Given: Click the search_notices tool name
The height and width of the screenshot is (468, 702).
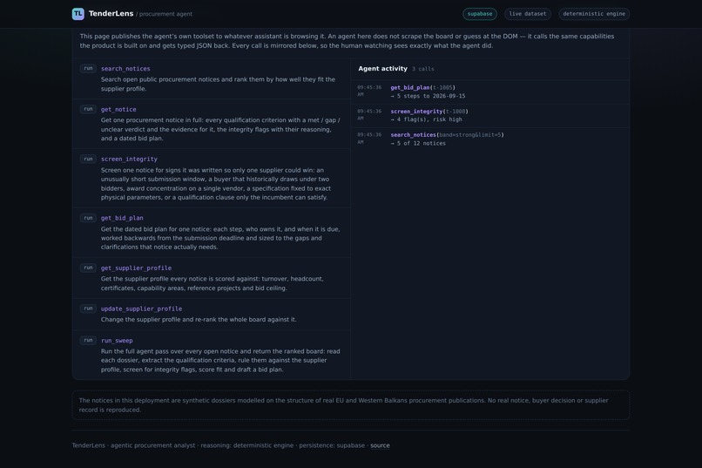Looking at the screenshot, I should click(125, 69).
